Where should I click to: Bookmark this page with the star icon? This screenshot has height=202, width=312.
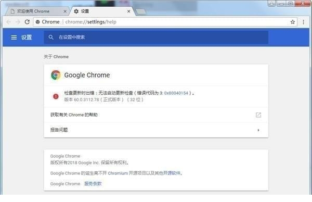[x=292, y=22]
